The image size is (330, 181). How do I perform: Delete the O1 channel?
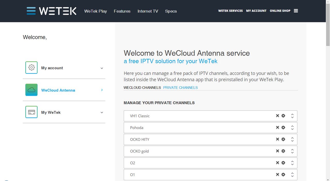(278, 175)
